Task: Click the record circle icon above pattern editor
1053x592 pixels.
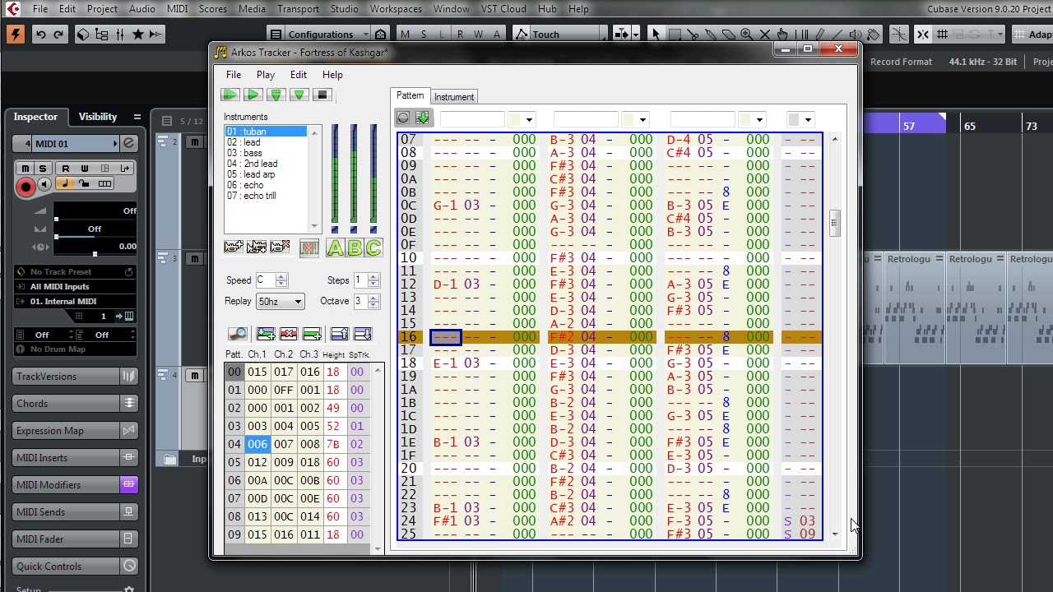Action: click(403, 118)
